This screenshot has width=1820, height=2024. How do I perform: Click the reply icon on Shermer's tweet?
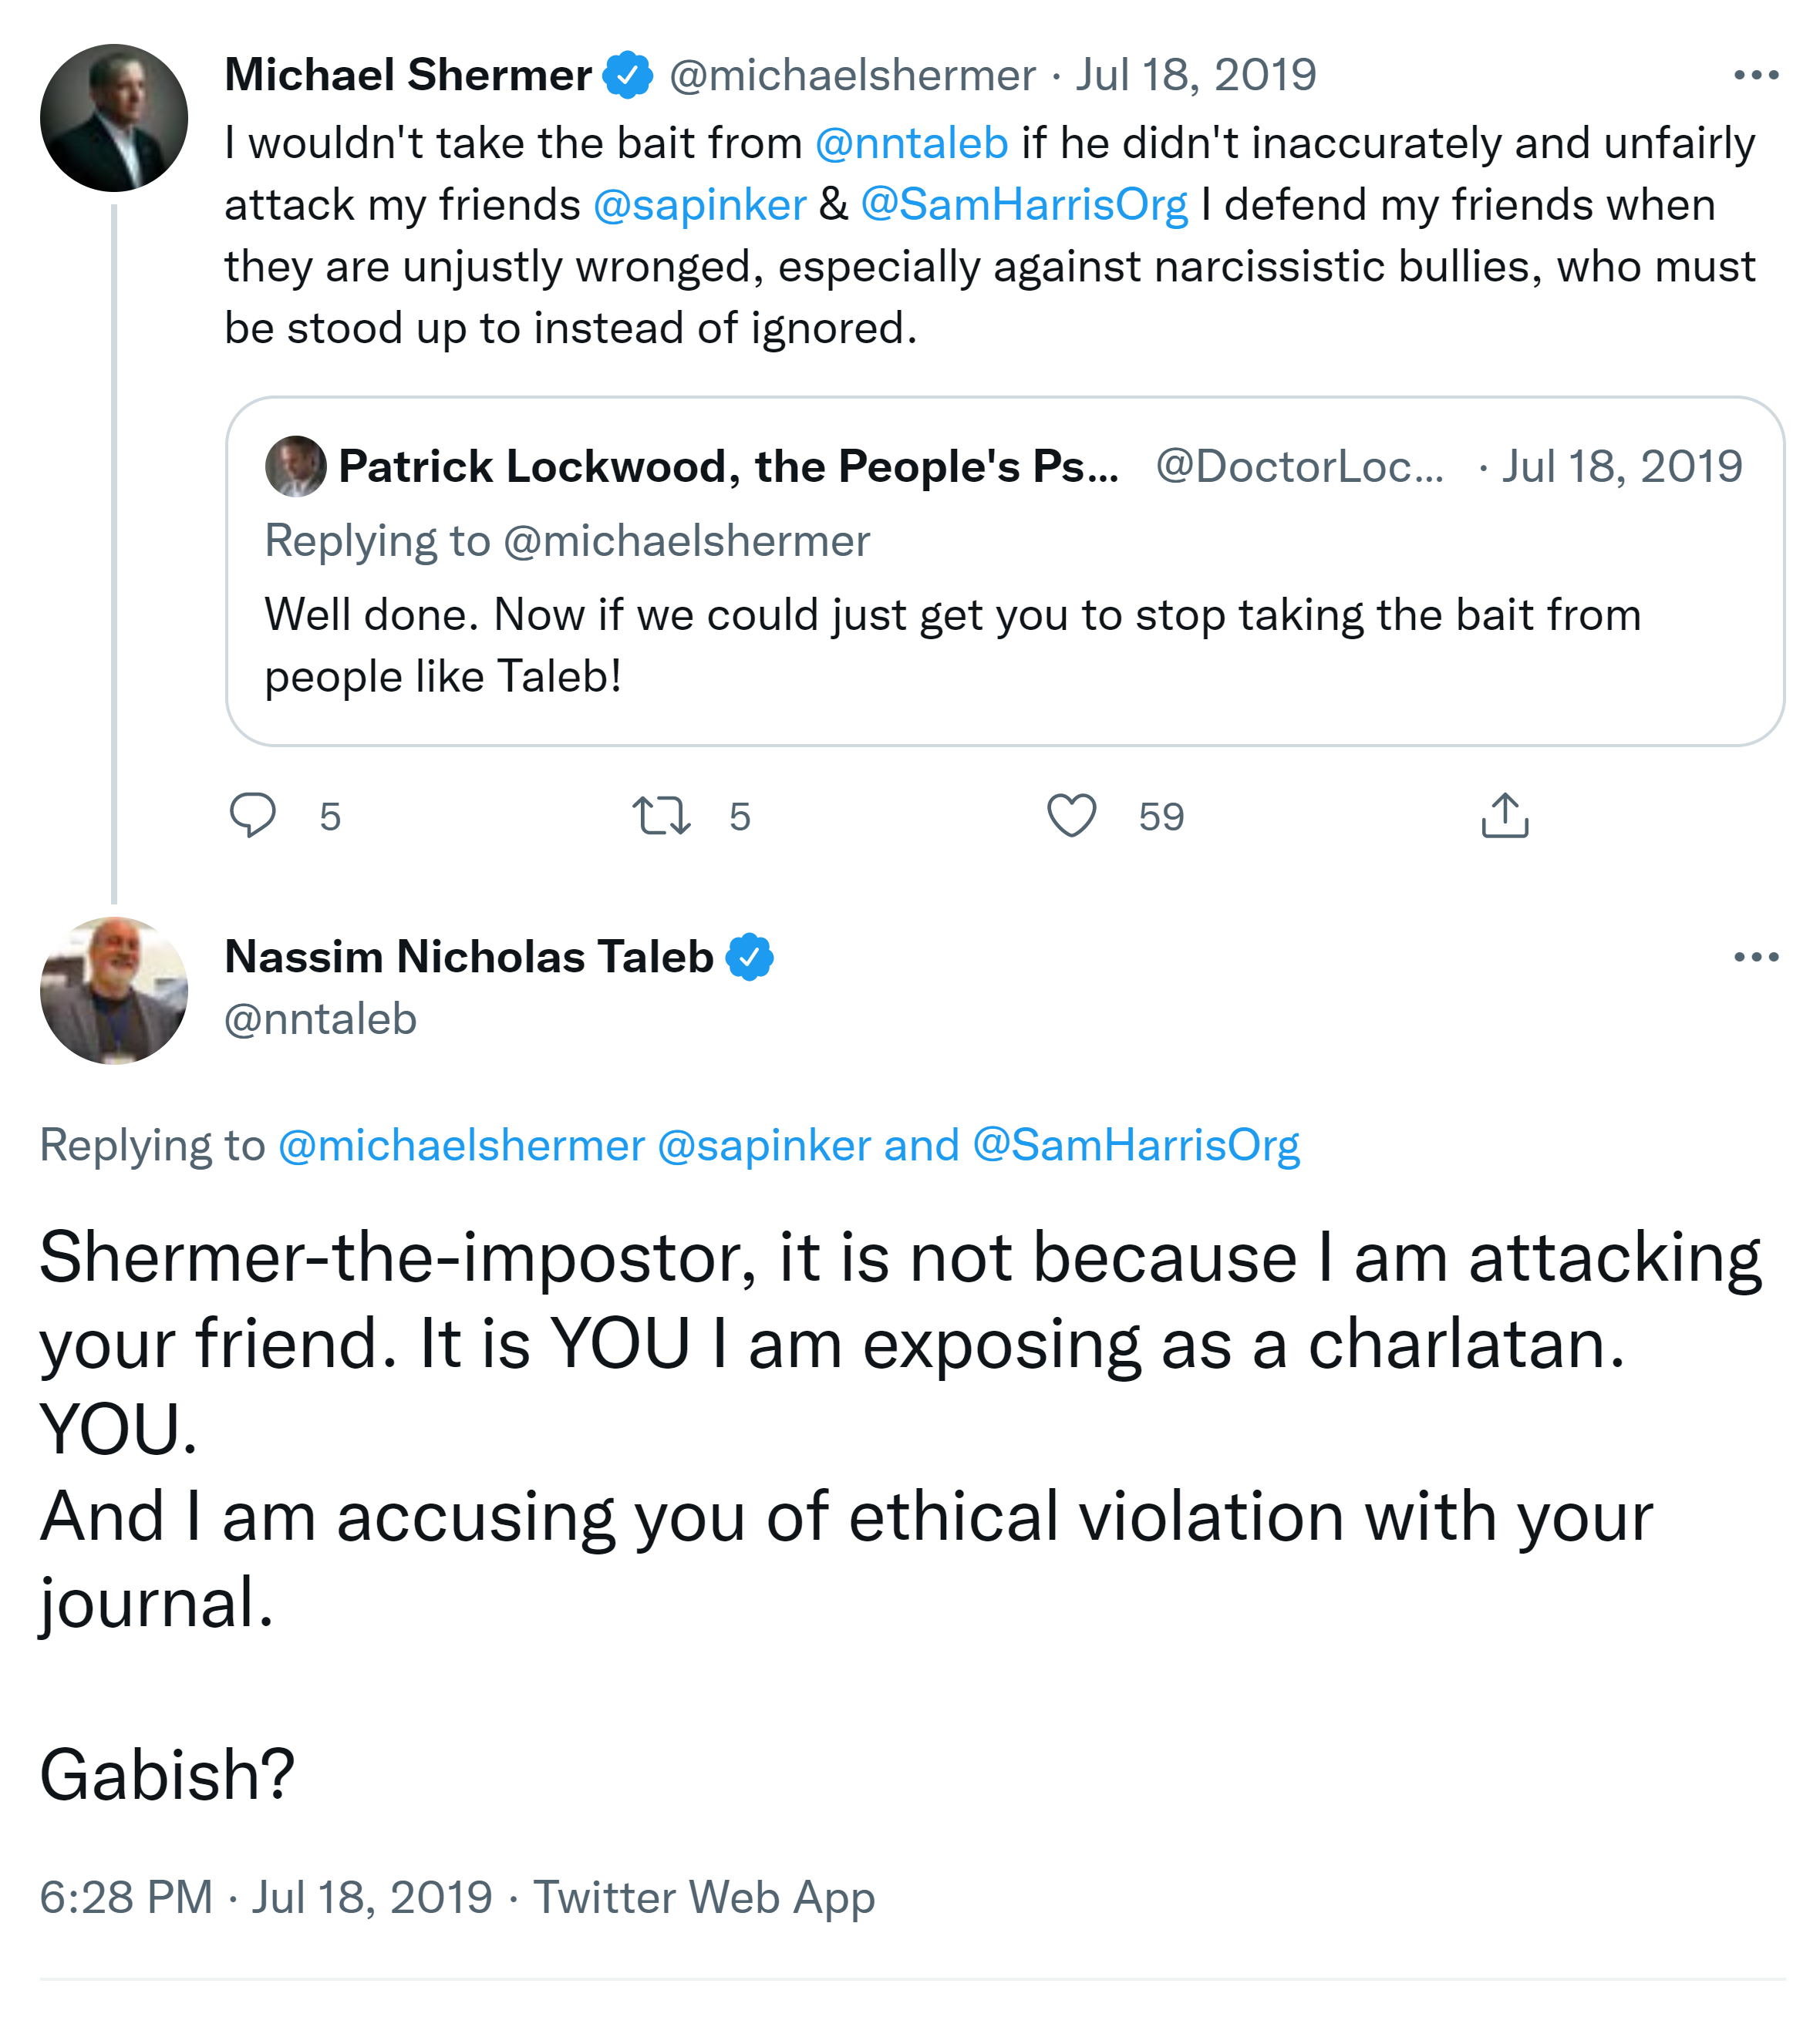point(252,815)
